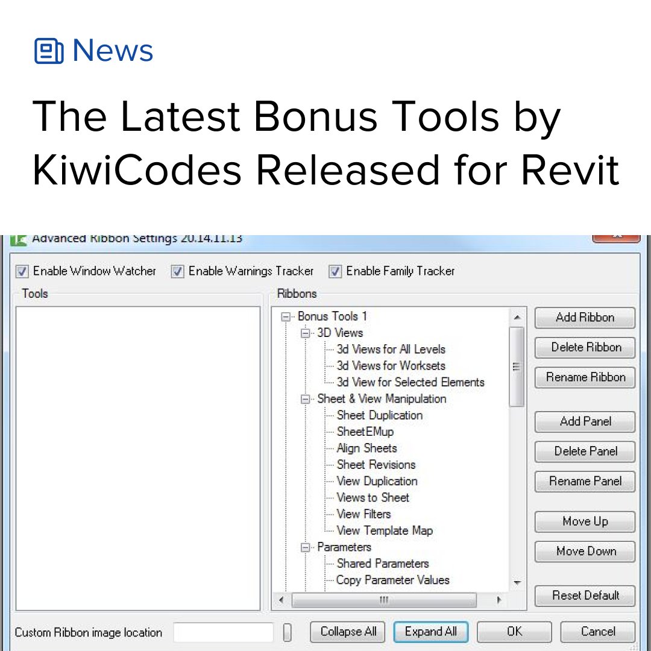Click the Rename Ribbon button

[x=585, y=377]
